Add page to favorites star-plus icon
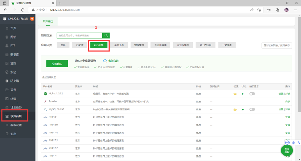The width and height of the screenshot is (301, 161). click(259, 10)
